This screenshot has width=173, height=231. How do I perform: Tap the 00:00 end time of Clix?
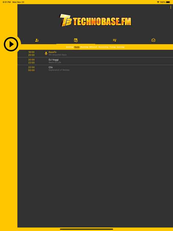[x=31, y=70]
